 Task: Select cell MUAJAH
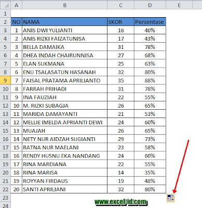pos(64,131)
